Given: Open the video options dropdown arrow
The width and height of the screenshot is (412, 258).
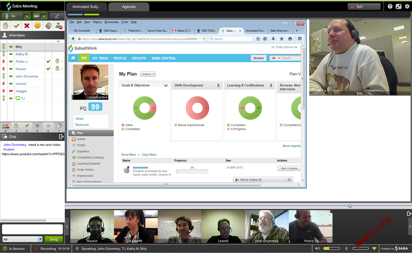Looking at the screenshot, I should 44,16.
